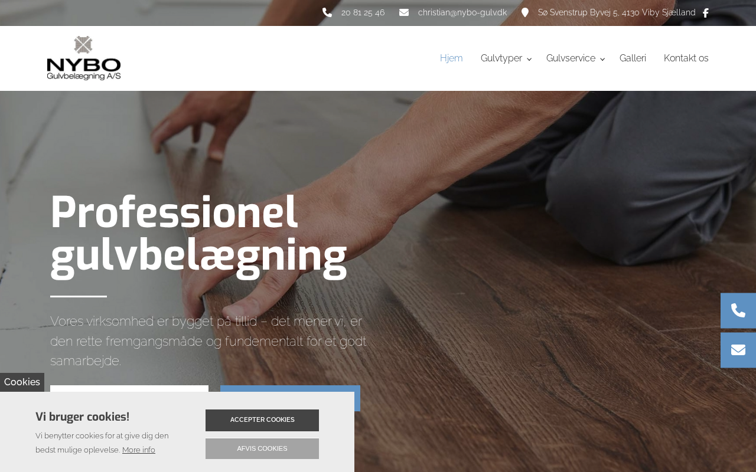
Task: Click the floating blue envelope button
Action: click(738, 350)
